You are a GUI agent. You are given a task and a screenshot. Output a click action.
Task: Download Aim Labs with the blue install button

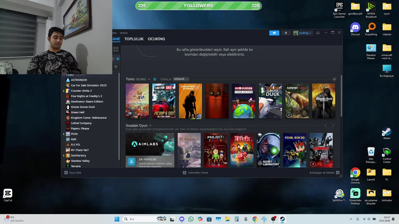tap(132, 161)
